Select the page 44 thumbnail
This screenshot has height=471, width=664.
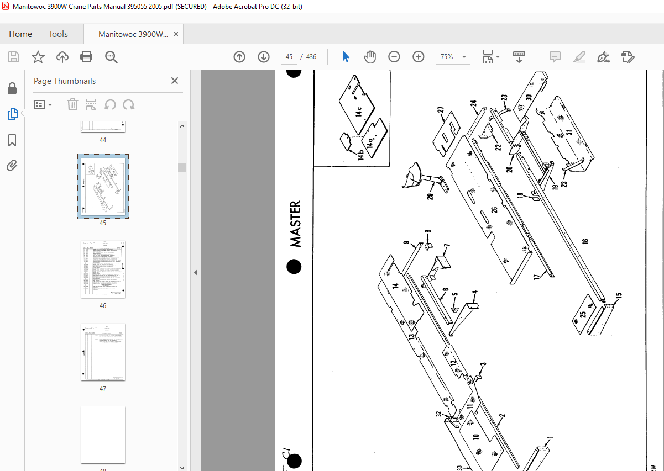coord(103,126)
